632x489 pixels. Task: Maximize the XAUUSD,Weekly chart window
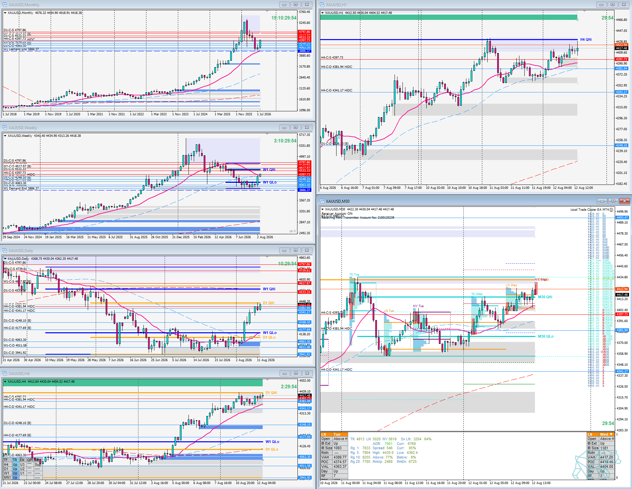pyautogui.click(x=295, y=128)
